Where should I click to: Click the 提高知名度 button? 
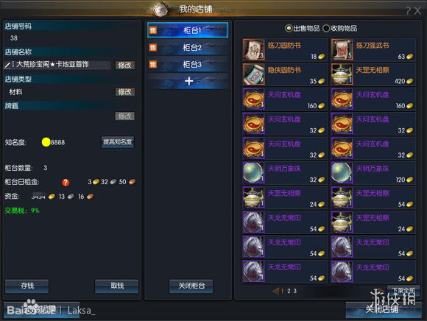pos(118,142)
